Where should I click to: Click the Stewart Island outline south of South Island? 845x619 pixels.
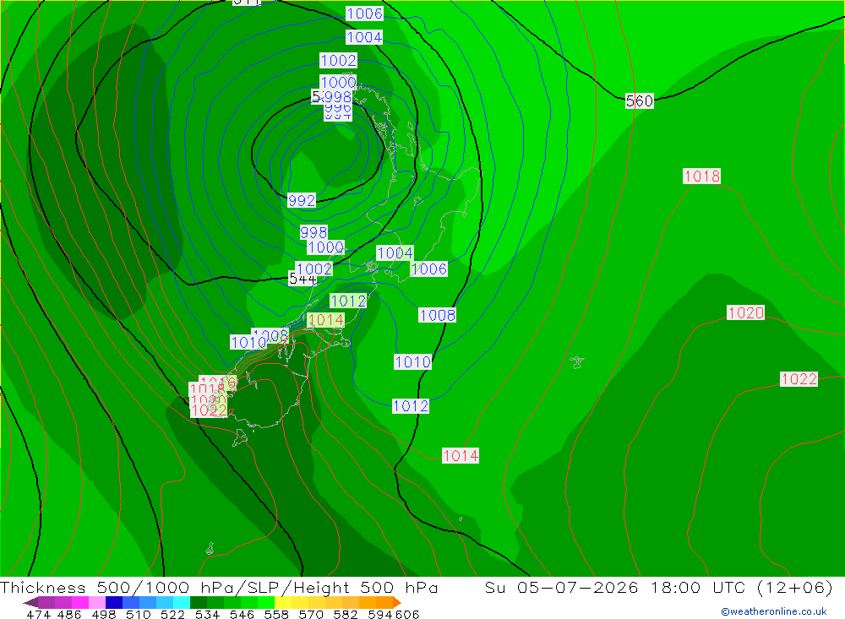(240, 438)
